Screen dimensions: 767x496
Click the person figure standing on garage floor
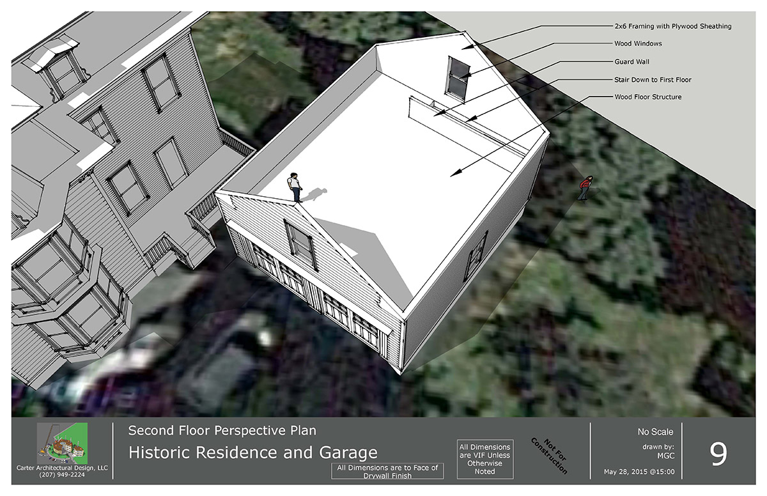pyautogui.click(x=295, y=187)
